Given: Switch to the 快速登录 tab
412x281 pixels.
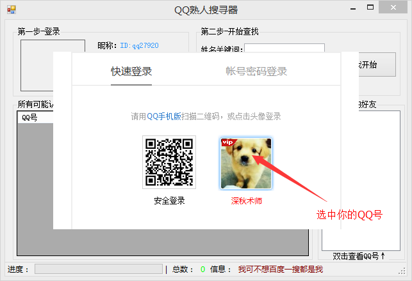Looking at the screenshot, I should click(131, 72).
